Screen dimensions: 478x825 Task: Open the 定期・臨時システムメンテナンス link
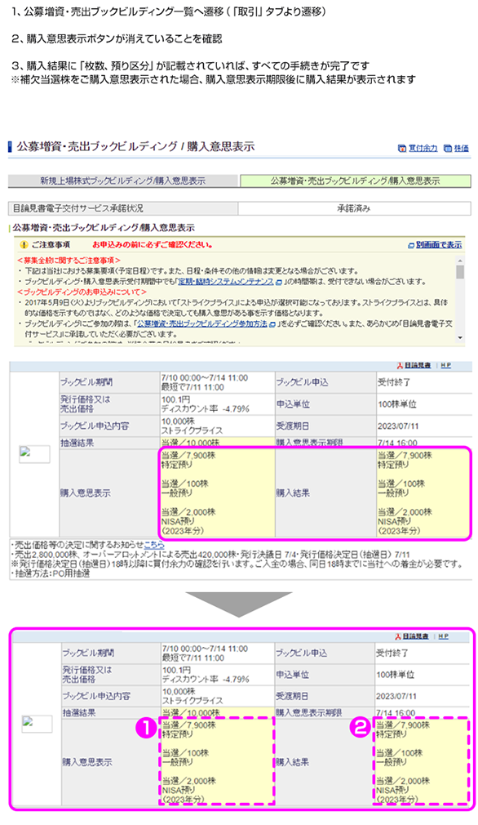(225, 282)
